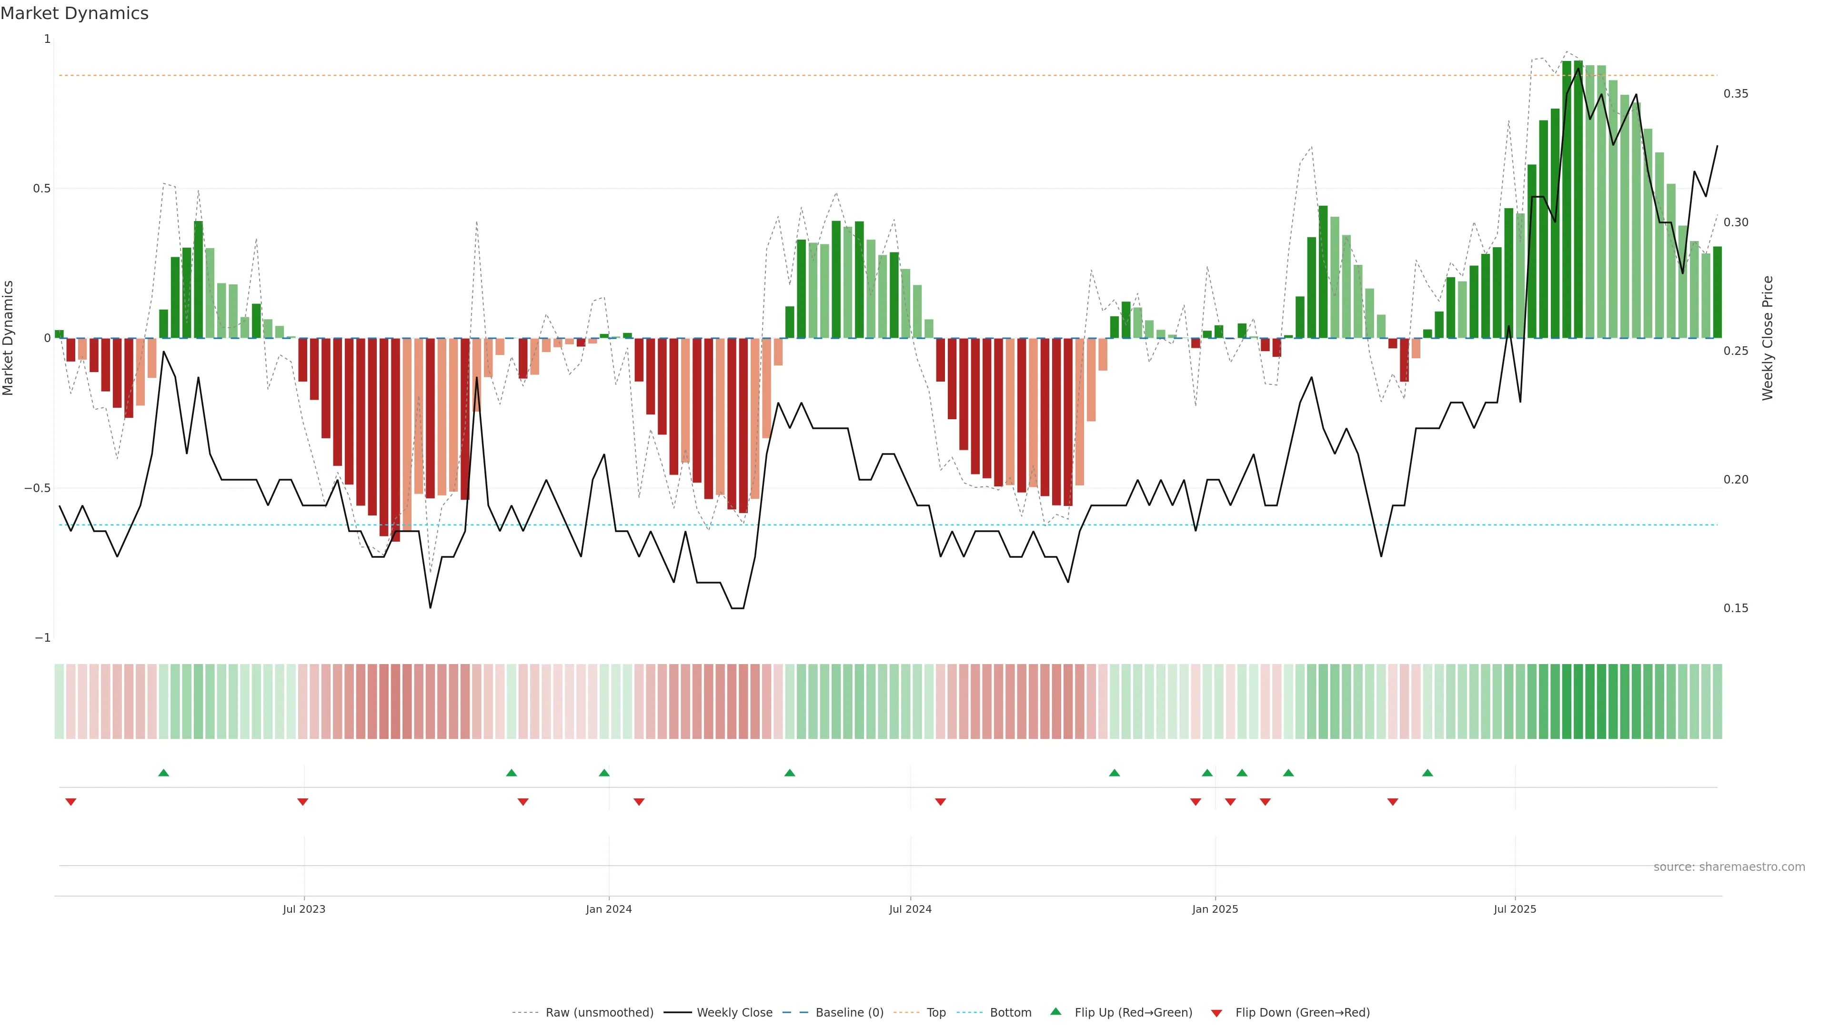Click the 0.35 right-axis tick label
The height and width of the screenshot is (1029, 1829).
(x=1735, y=94)
